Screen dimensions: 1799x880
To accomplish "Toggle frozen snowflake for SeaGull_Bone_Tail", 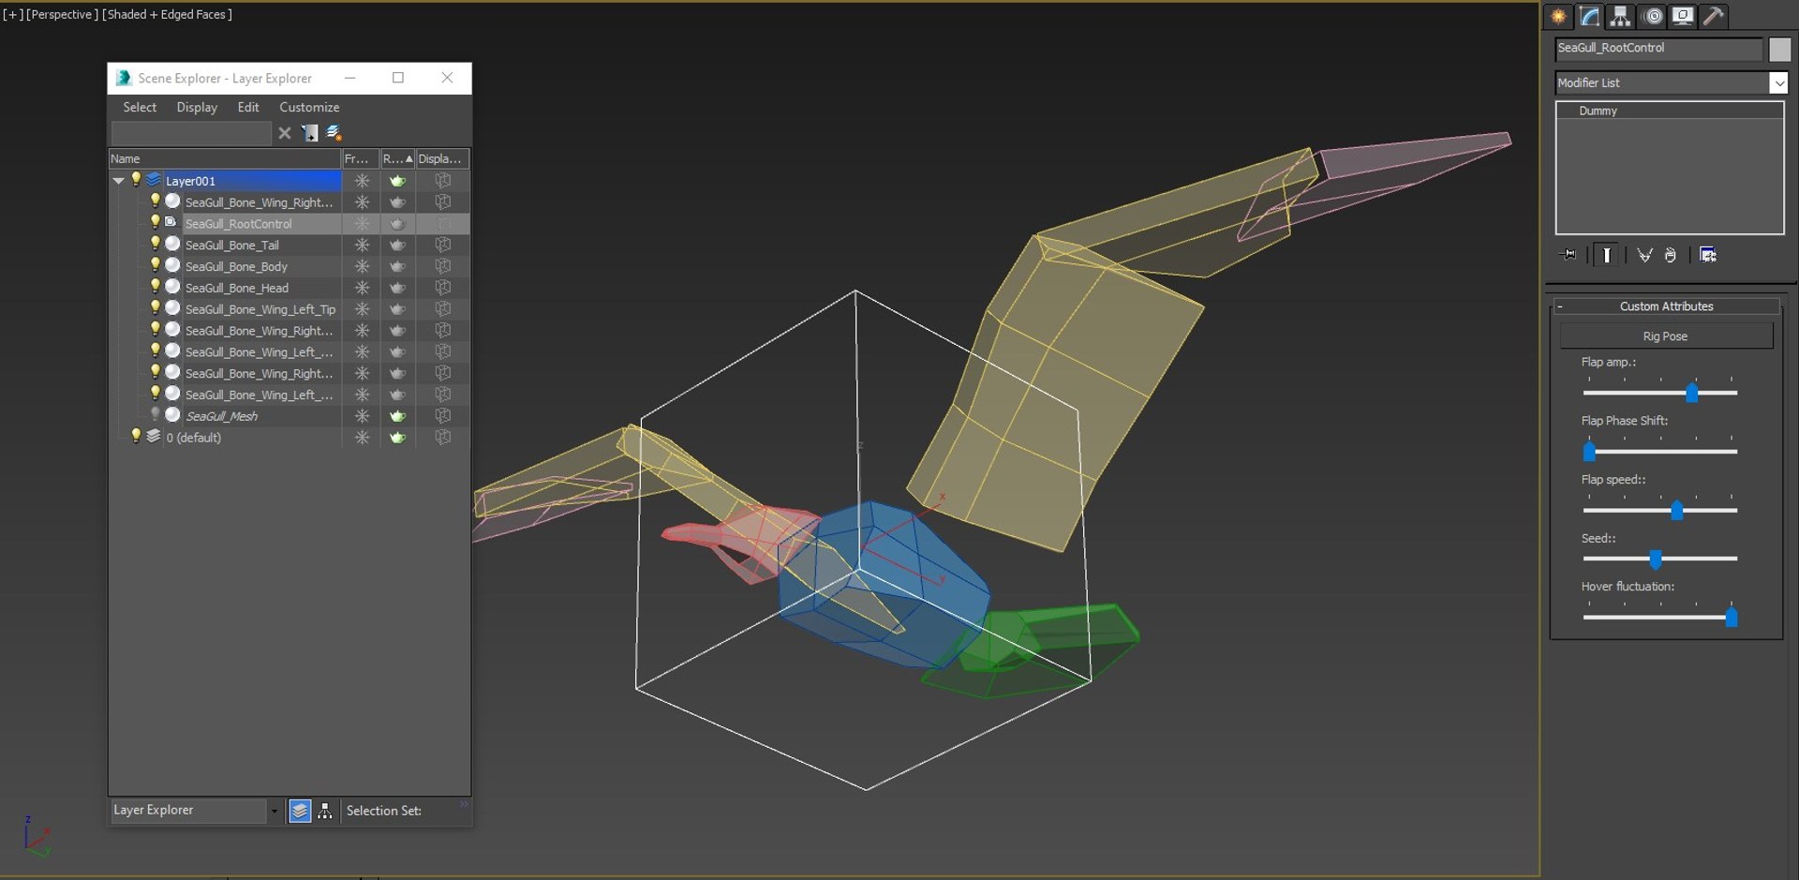I will point(362,245).
